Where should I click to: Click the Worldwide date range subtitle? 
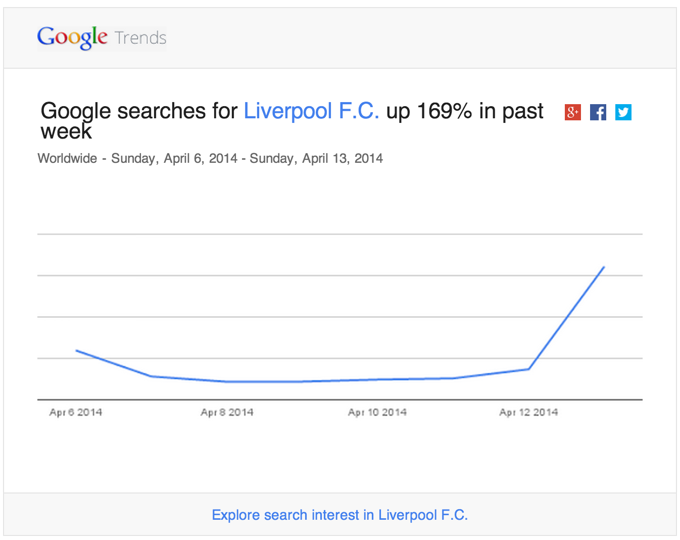pos(210,159)
